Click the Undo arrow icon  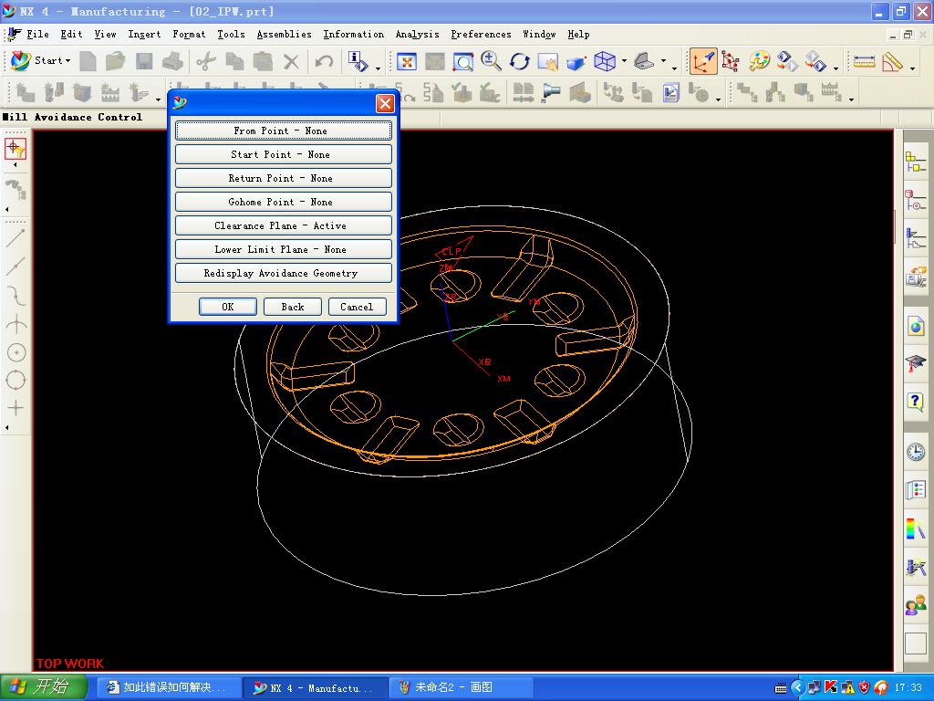tap(324, 62)
